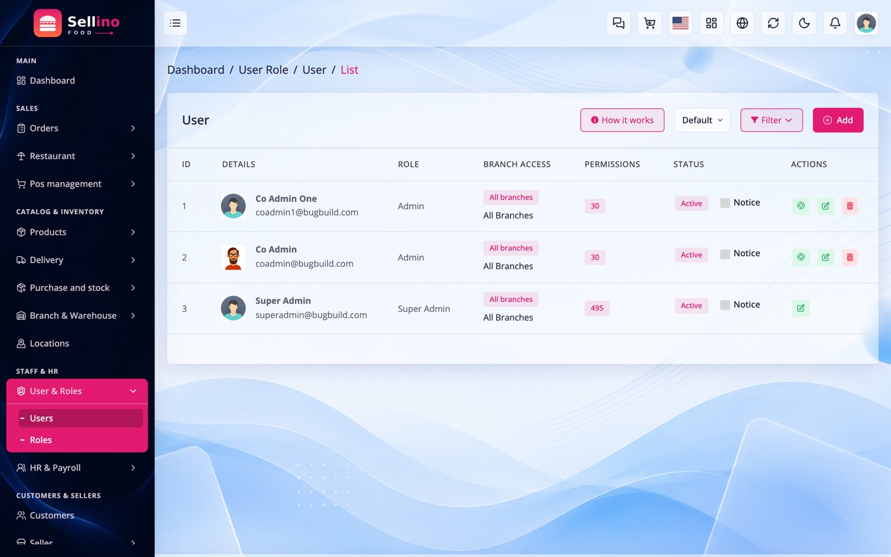
Task: Open Locations in the sidebar
Action: tap(77, 343)
